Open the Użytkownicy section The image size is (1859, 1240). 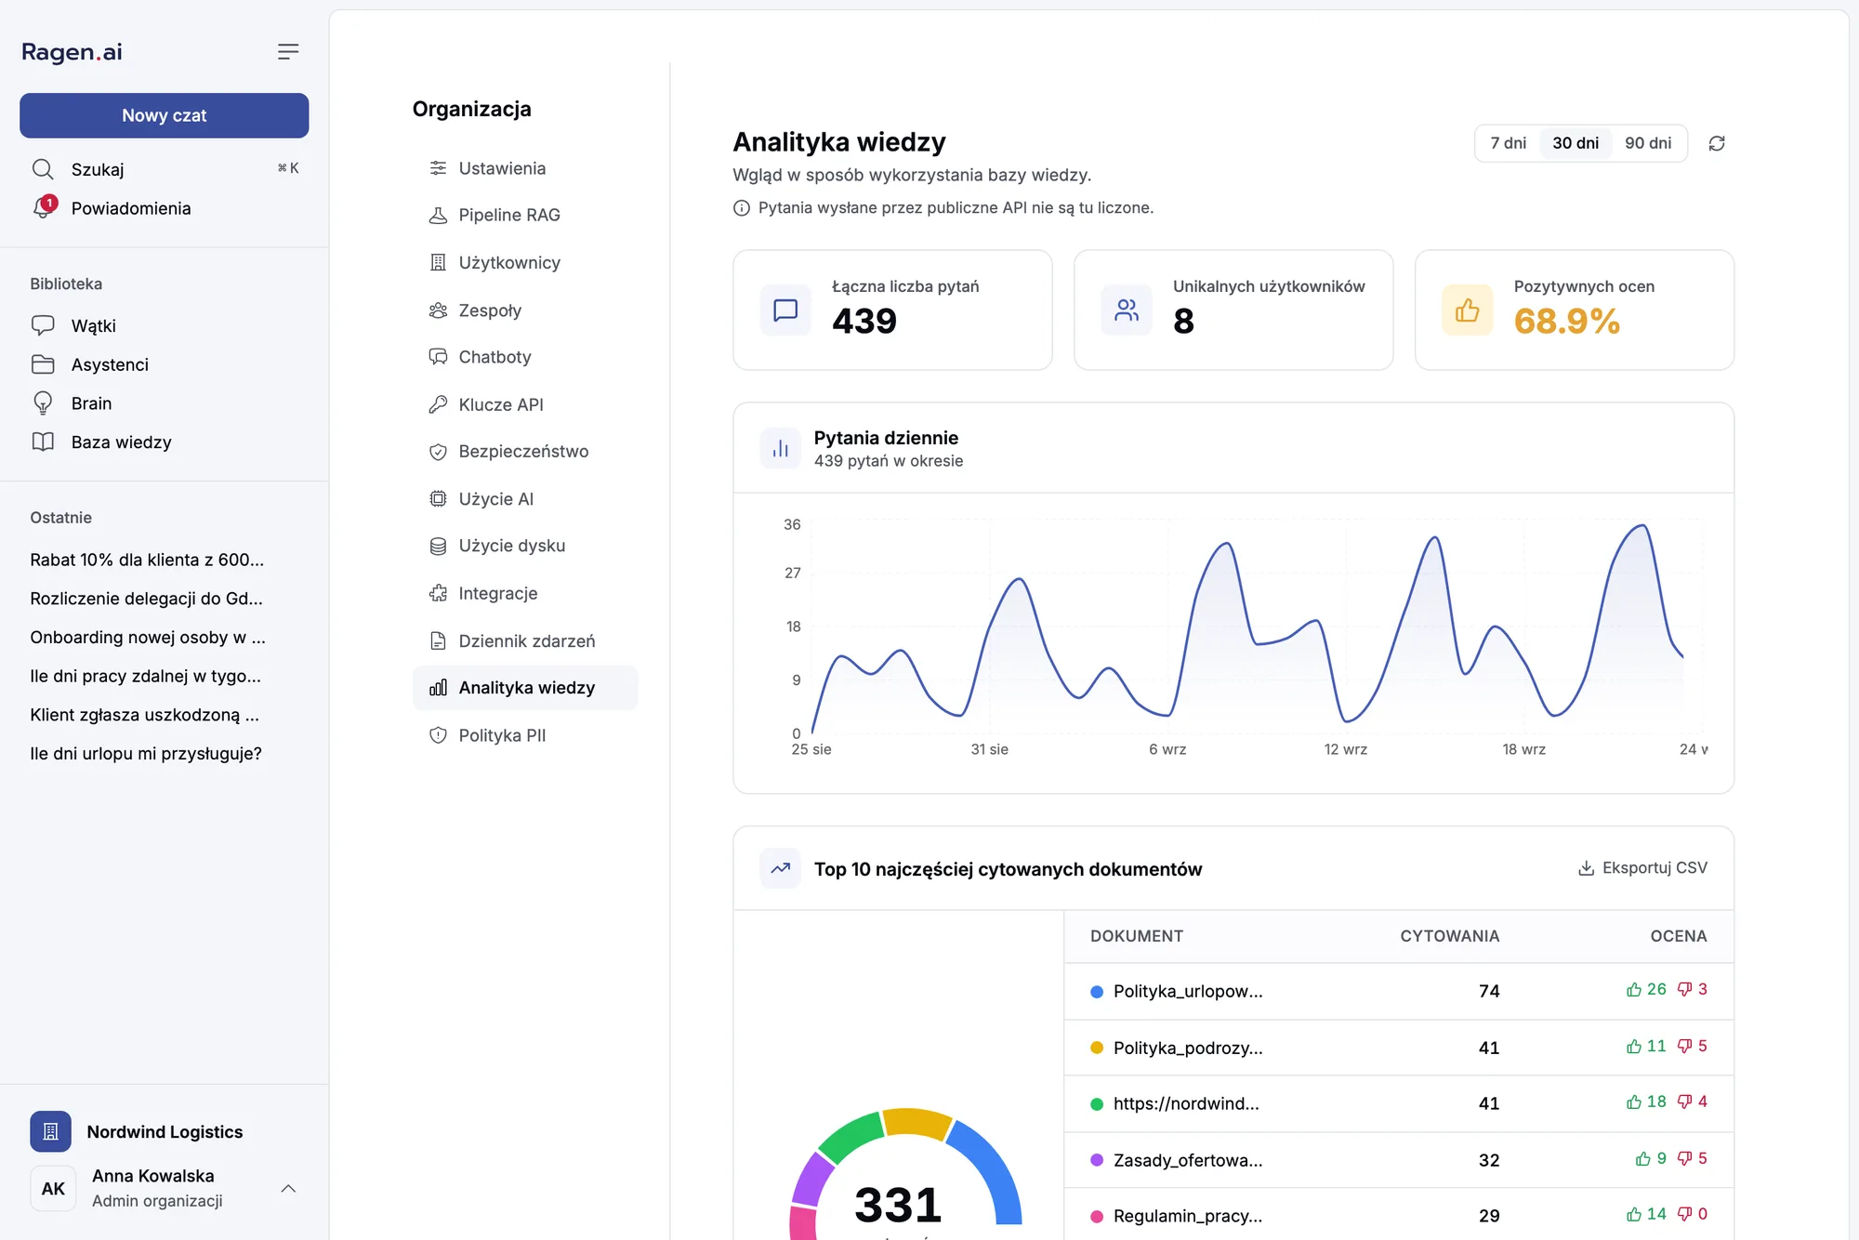525,262
